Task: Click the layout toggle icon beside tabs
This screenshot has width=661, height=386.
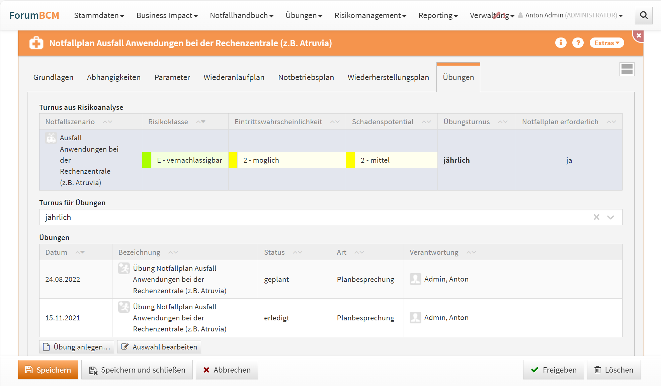Action: point(627,69)
